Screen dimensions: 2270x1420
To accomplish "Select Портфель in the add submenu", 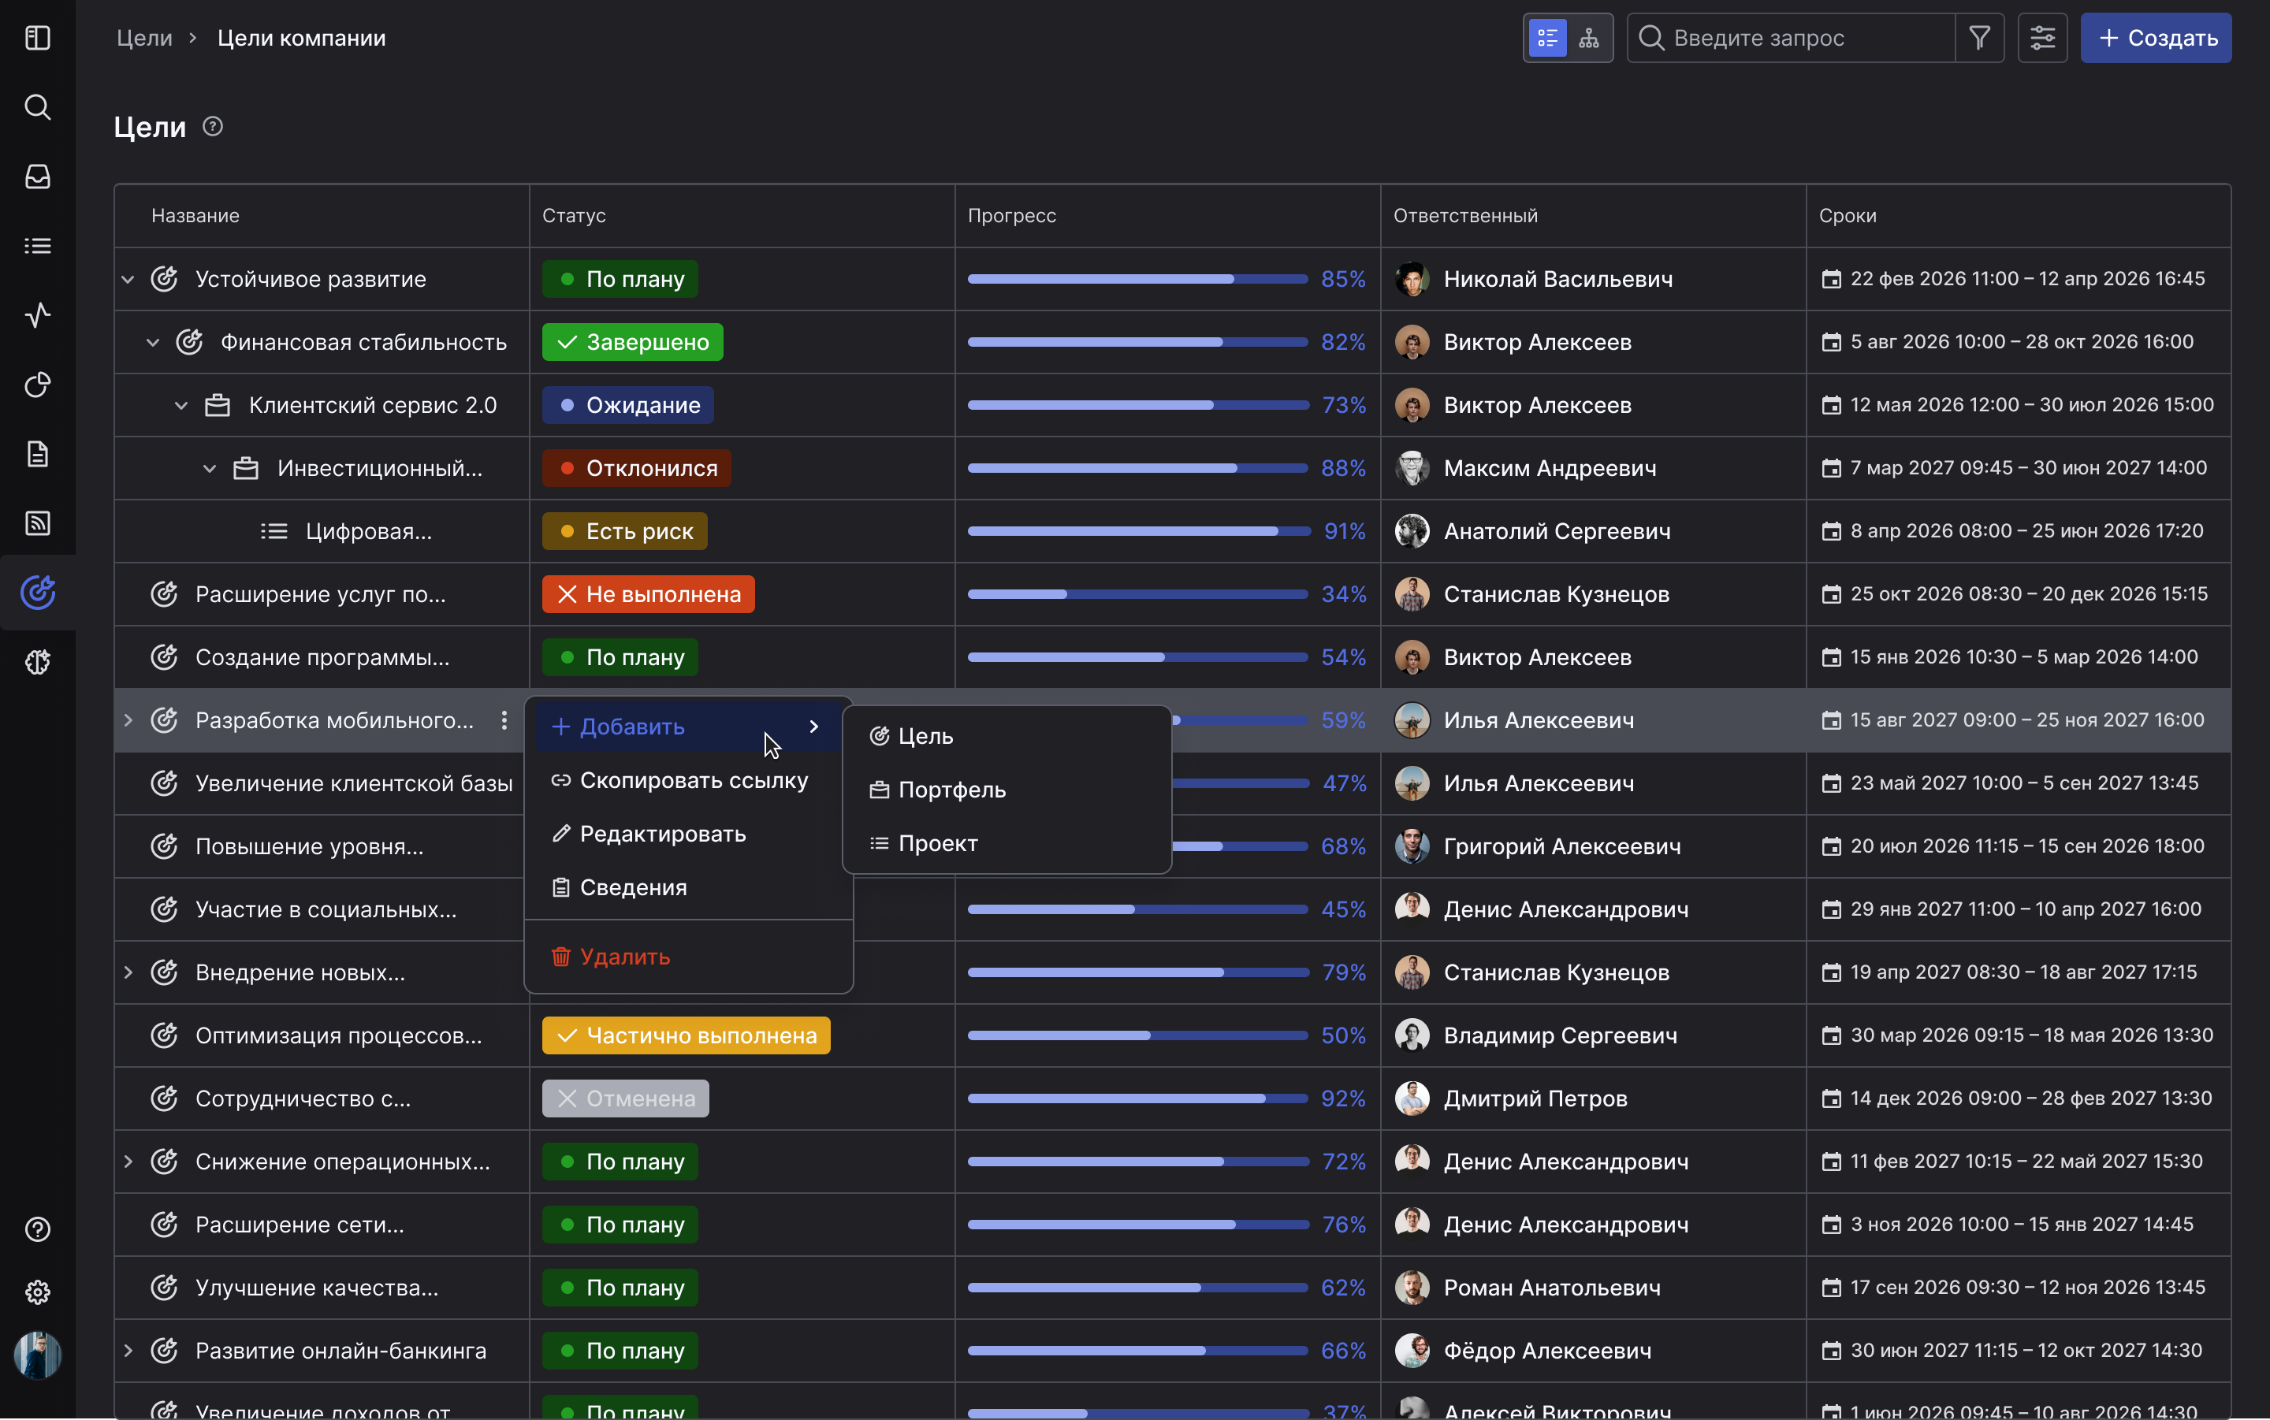I will coord(1007,790).
